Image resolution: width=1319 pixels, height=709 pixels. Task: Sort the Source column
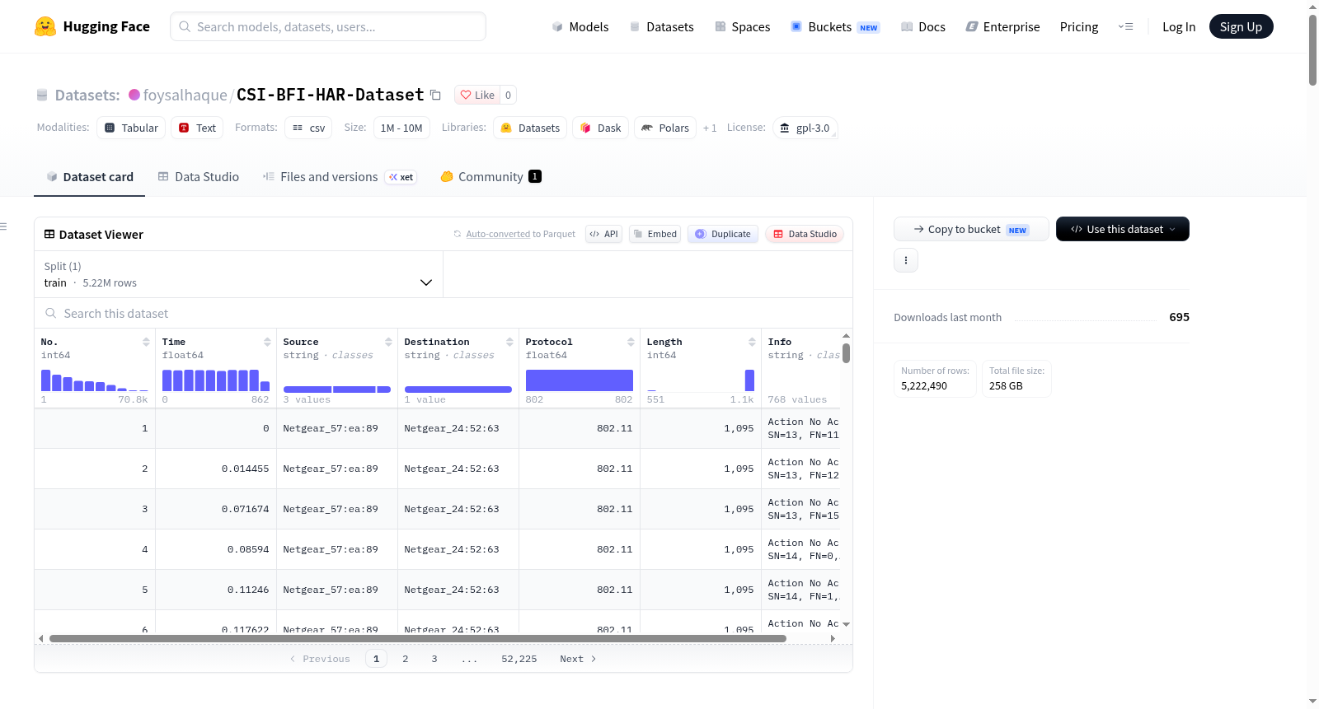[x=388, y=342]
